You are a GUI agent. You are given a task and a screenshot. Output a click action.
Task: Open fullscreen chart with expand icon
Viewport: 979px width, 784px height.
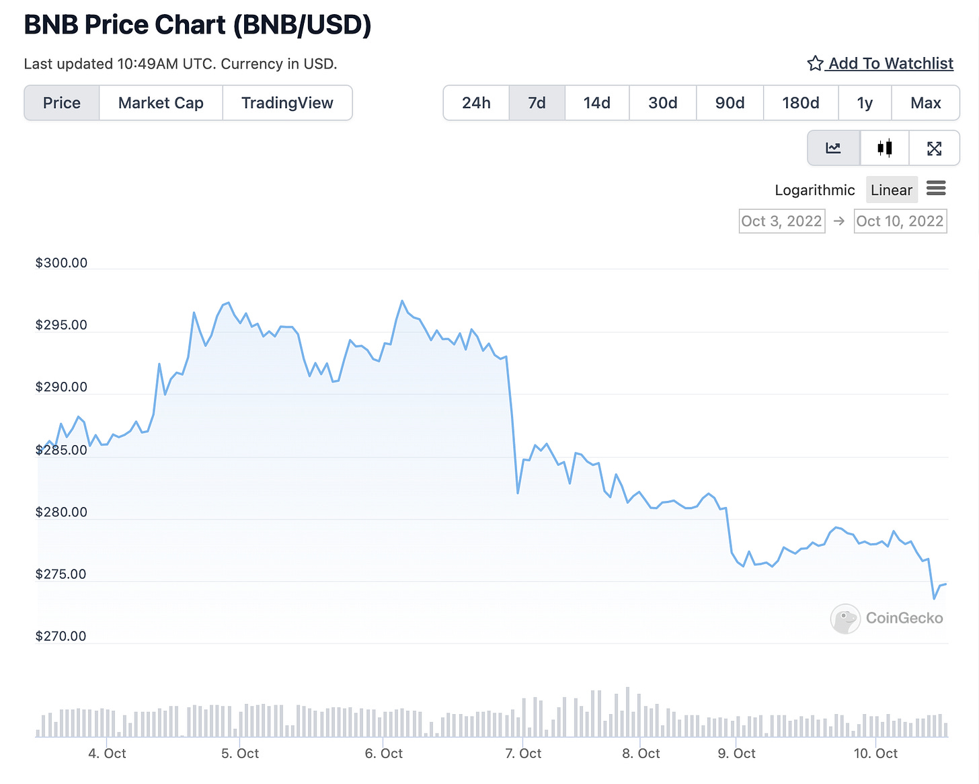pyautogui.click(x=934, y=148)
